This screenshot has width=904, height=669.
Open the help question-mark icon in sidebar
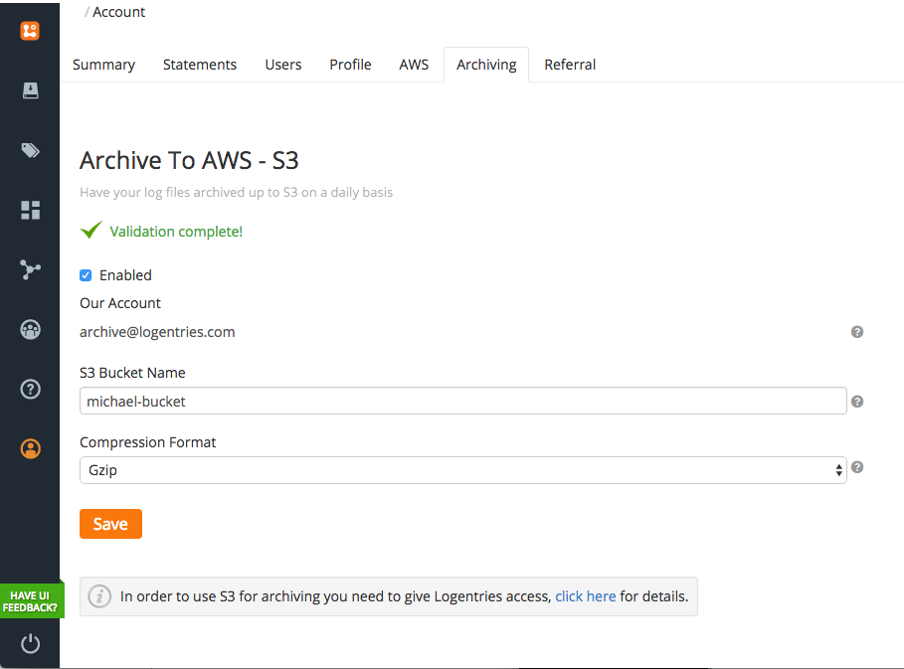point(30,390)
